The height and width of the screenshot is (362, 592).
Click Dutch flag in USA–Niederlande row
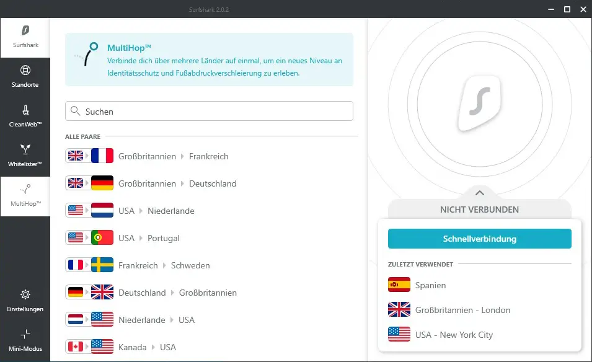click(102, 210)
